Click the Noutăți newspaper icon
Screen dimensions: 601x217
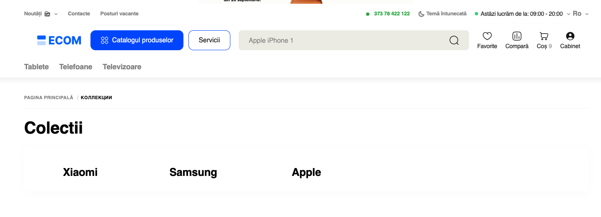[47, 14]
